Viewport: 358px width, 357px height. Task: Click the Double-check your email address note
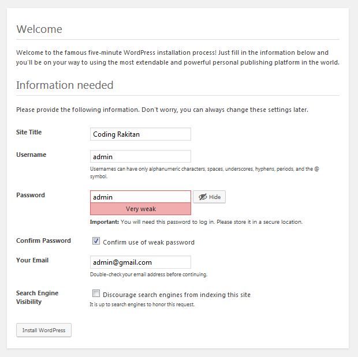pos(148,275)
